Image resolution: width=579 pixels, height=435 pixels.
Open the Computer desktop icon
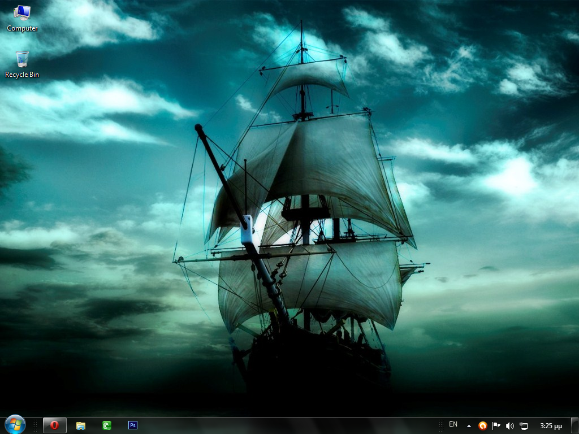click(22, 19)
